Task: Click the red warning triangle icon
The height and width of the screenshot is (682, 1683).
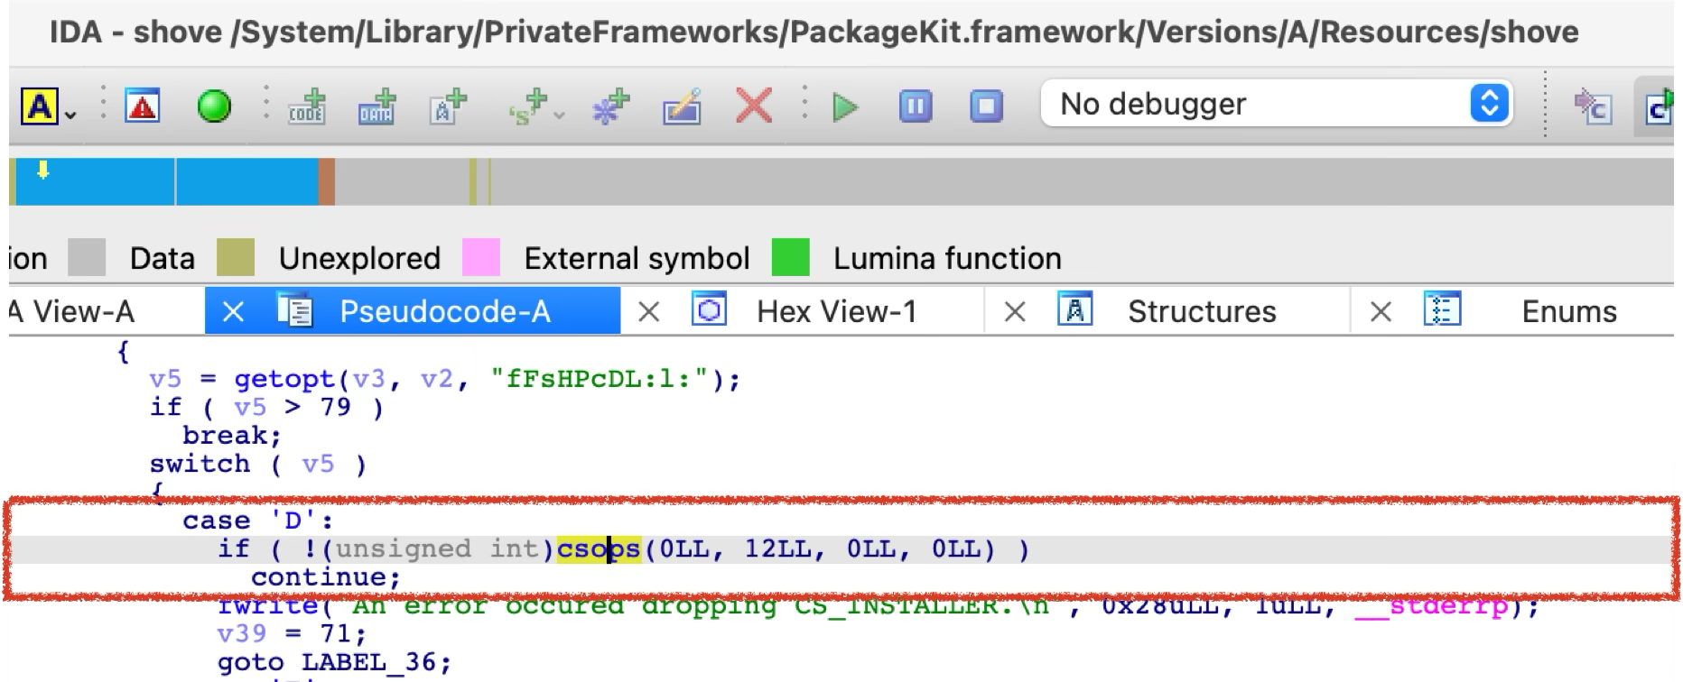Action: pyautogui.click(x=143, y=106)
